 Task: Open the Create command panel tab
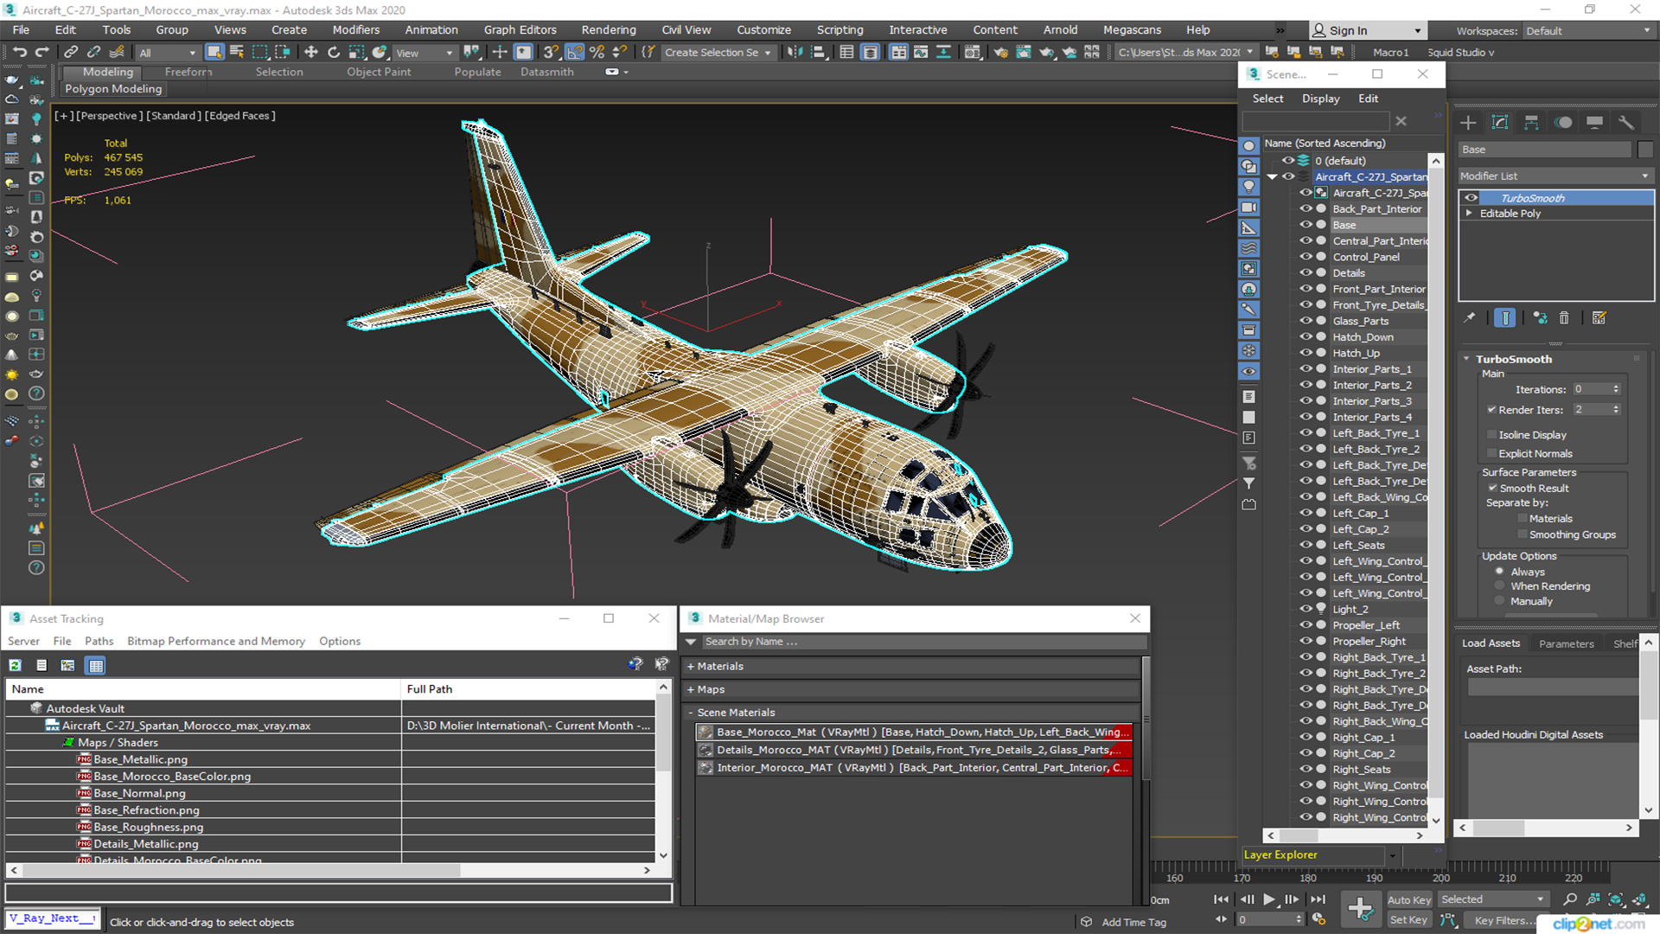point(1468,122)
